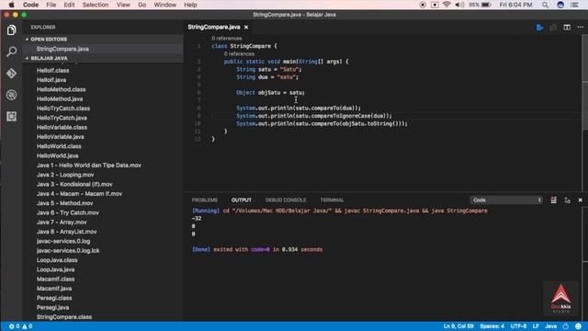Open HelloTryCatch.java in the explorer

(62, 118)
